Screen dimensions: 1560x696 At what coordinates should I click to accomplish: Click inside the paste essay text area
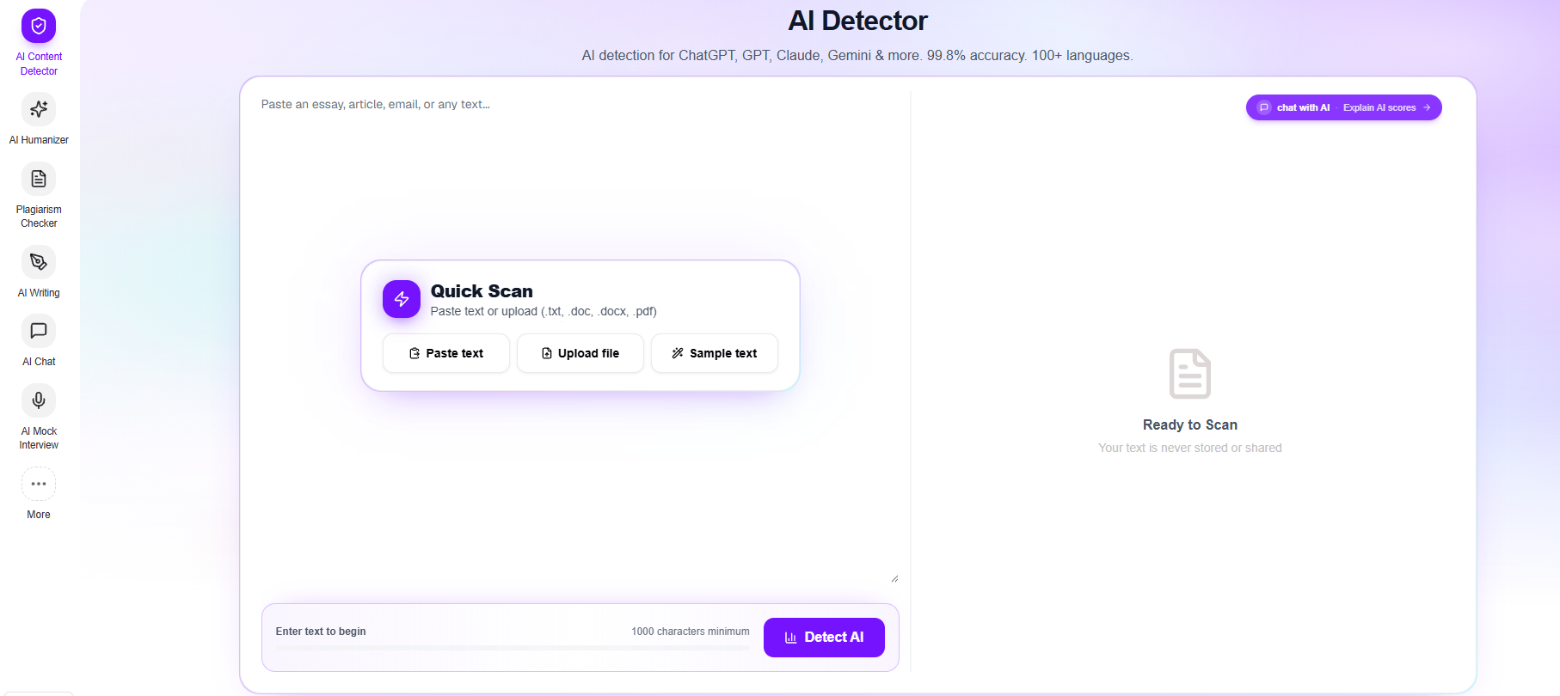579,339
